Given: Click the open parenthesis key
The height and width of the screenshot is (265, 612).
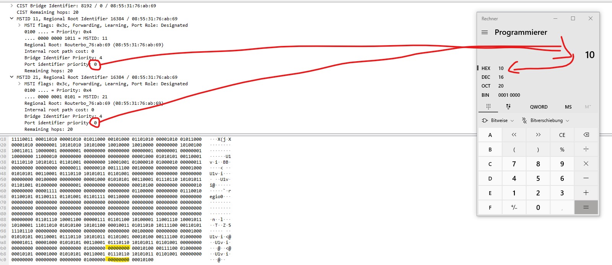Looking at the screenshot, I should tap(514, 149).
